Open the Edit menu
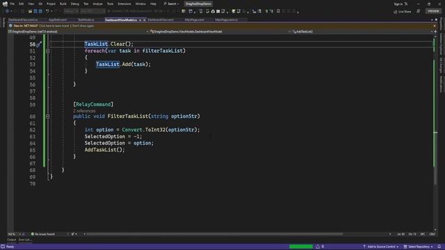This screenshot has height=250, width=445. coord(22,4)
